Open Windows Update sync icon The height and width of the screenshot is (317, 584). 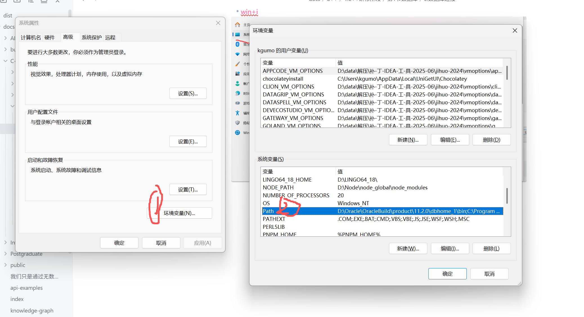[237, 133]
